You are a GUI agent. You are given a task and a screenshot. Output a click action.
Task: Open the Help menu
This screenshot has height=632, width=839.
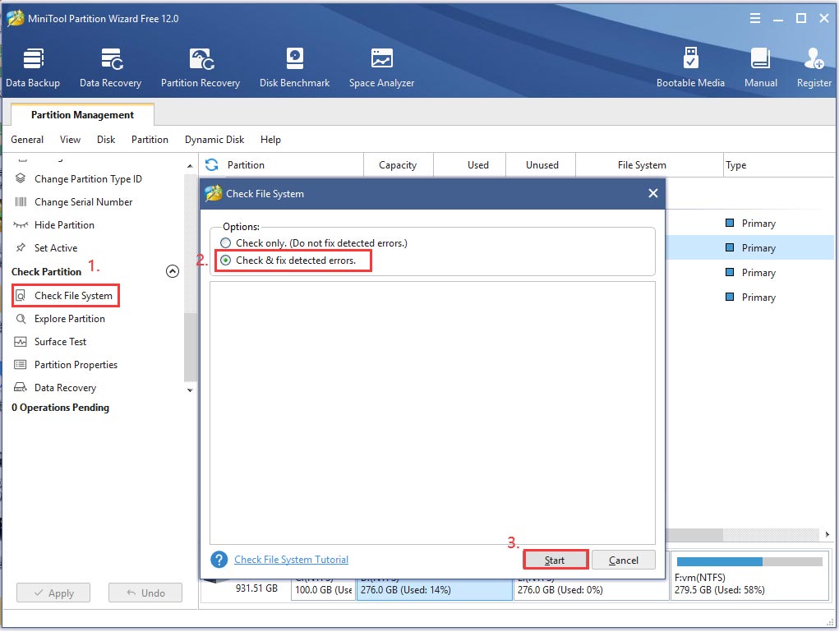[270, 140]
